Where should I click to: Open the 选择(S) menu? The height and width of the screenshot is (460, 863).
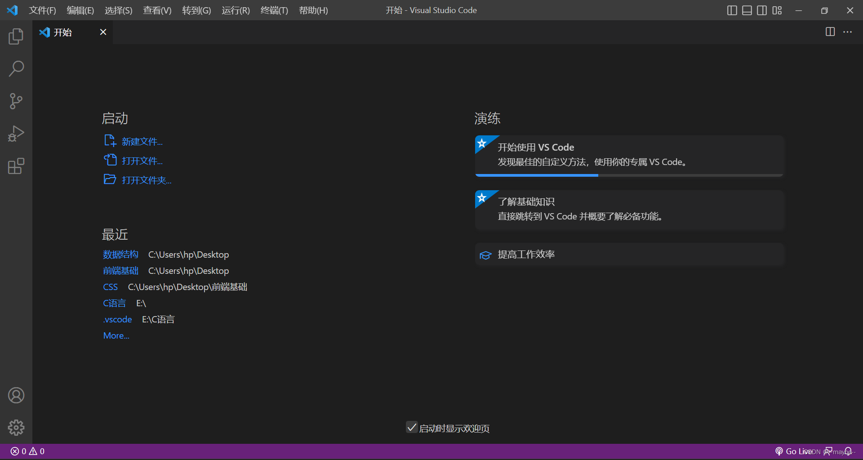118,10
